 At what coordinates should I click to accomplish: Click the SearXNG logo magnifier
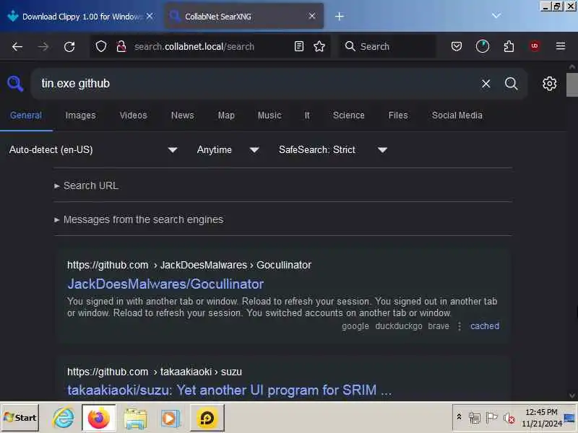pos(15,84)
